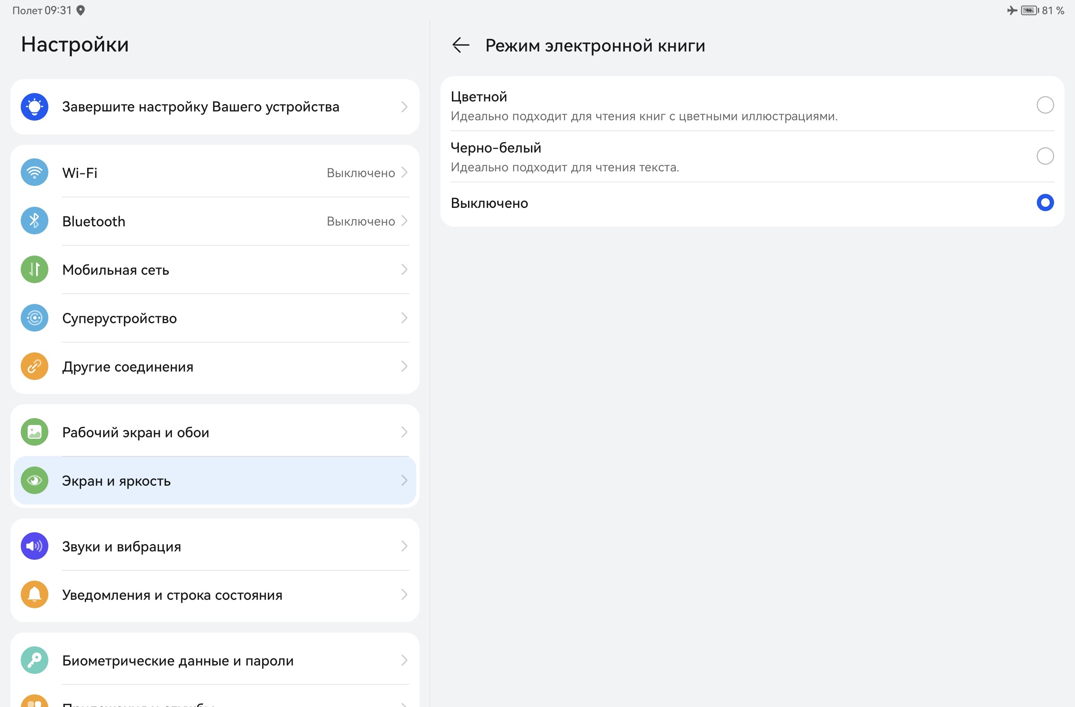This screenshot has height=707, width=1075.
Task: Open Звуки и вибрация chevron
Action: (404, 546)
